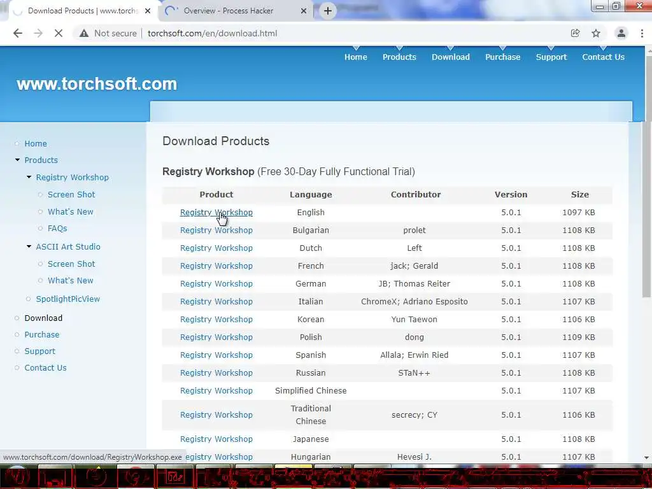The image size is (652, 489).
Task: Download the Japanese Registry Workshop
Action: tap(216, 439)
